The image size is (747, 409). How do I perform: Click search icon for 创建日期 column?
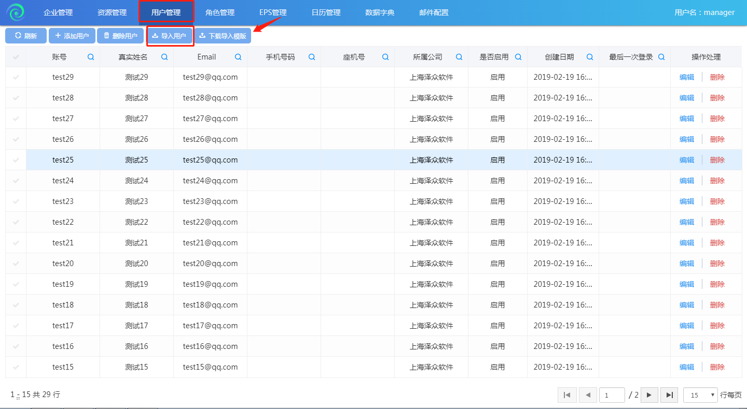point(590,57)
